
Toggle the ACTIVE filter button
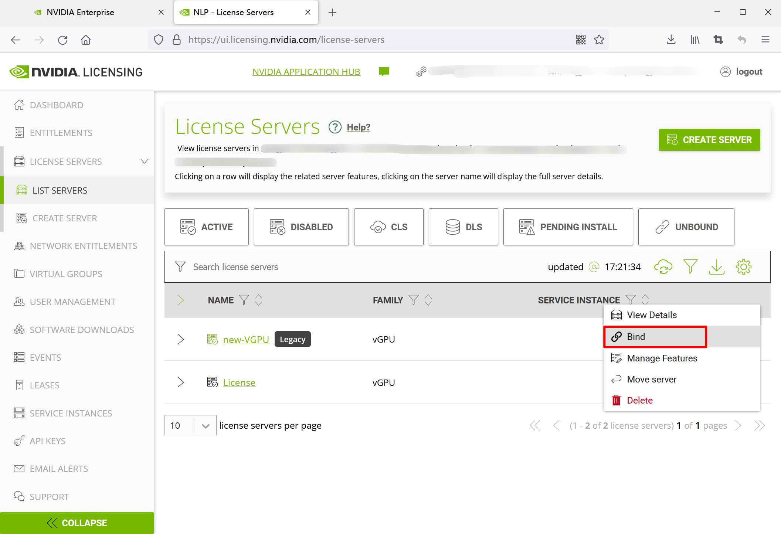point(207,227)
